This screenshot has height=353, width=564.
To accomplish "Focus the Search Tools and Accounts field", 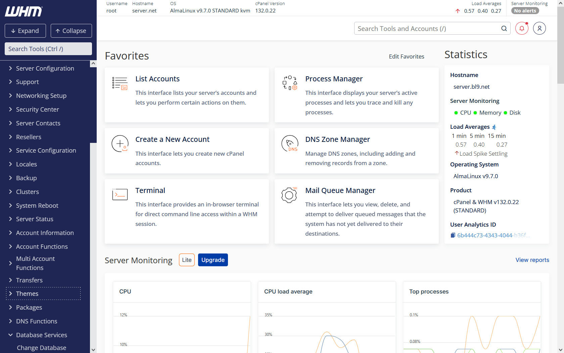I will coord(426,29).
